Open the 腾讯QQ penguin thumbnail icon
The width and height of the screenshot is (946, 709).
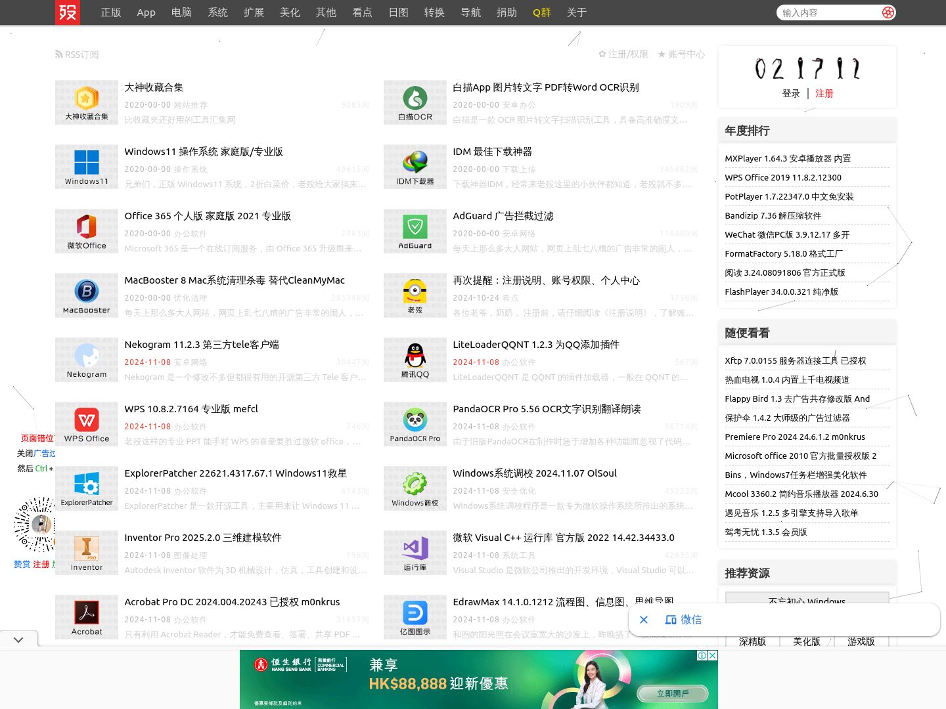click(415, 360)
